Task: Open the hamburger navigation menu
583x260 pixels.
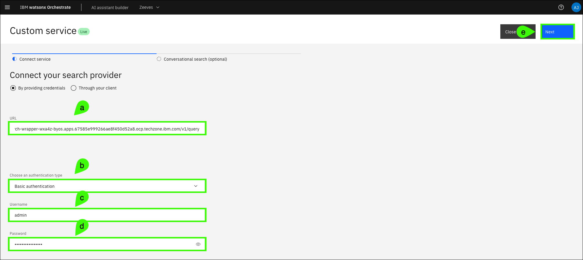Action: [7, 7]
